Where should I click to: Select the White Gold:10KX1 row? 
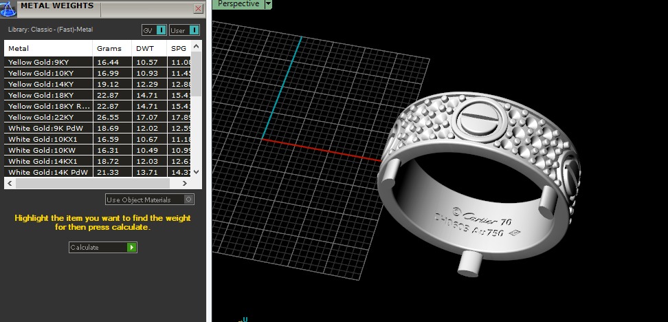click(98, 140)
